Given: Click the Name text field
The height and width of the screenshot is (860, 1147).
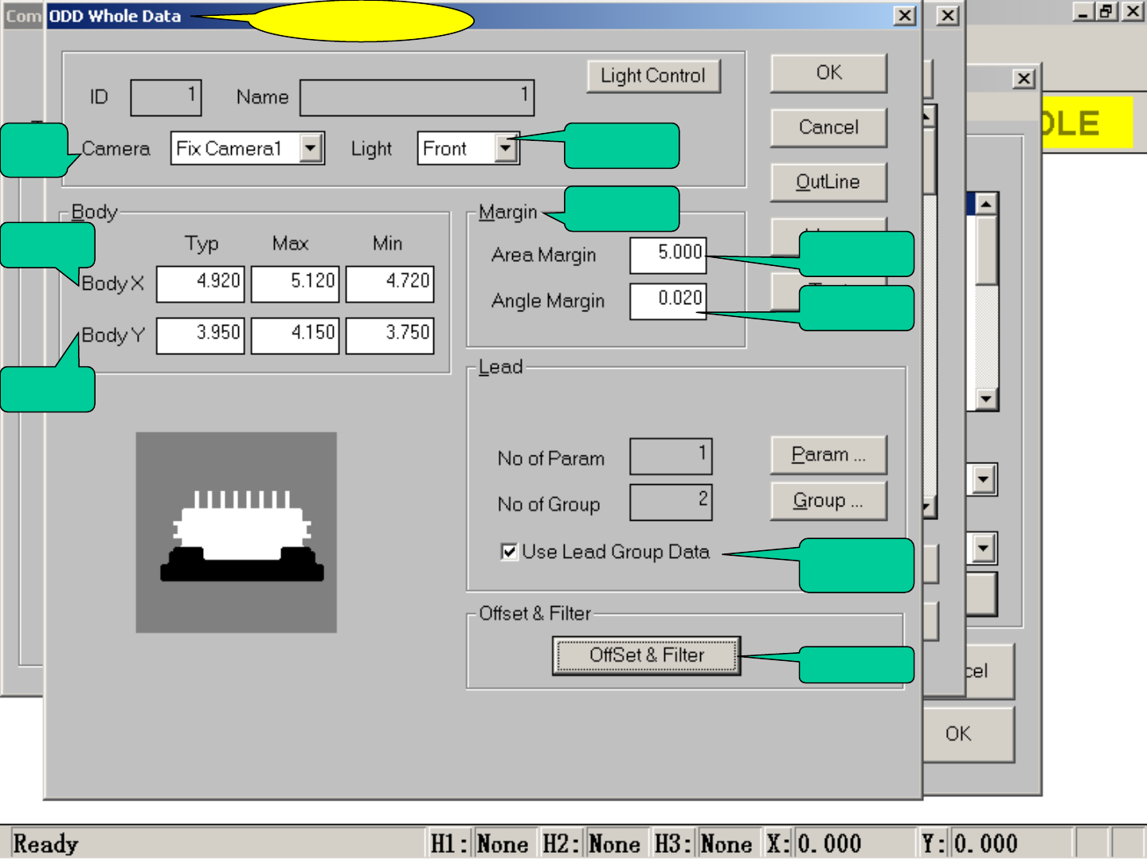Looking at the screenshot, I should (417, 98).
